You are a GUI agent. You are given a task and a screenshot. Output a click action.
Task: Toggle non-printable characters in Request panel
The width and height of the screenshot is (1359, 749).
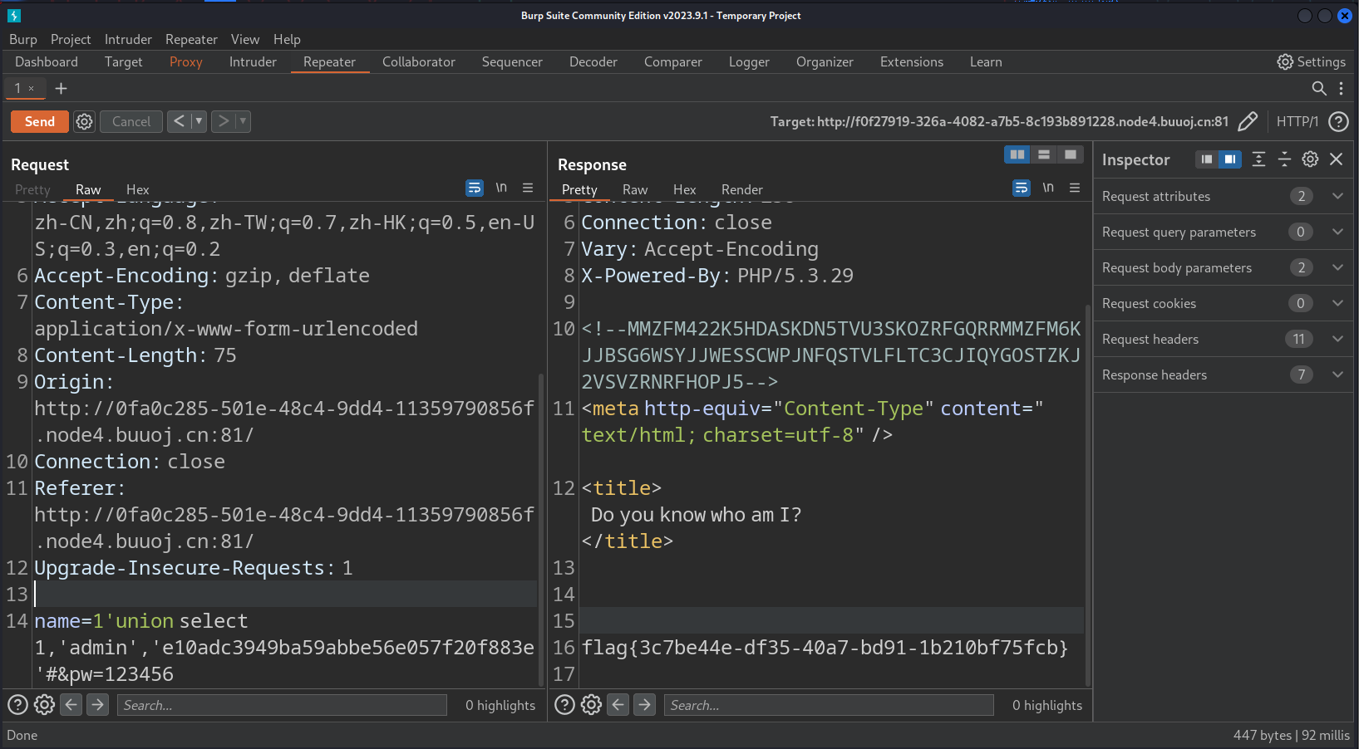tap(501, 188)
